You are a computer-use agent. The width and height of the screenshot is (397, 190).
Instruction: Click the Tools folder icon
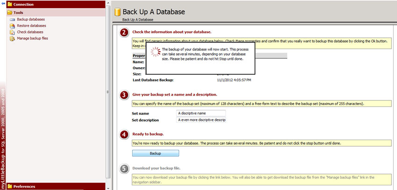pyautogui.click(x=10, y=13)
